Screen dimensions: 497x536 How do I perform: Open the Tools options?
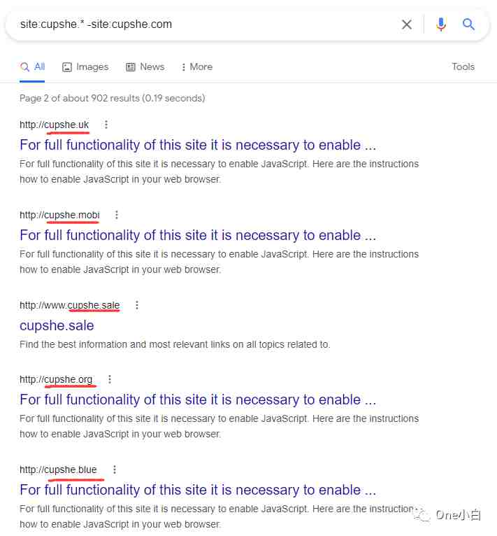click(x=463, y=66)
